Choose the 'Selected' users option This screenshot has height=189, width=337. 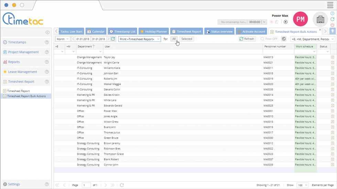click(187, 39)
